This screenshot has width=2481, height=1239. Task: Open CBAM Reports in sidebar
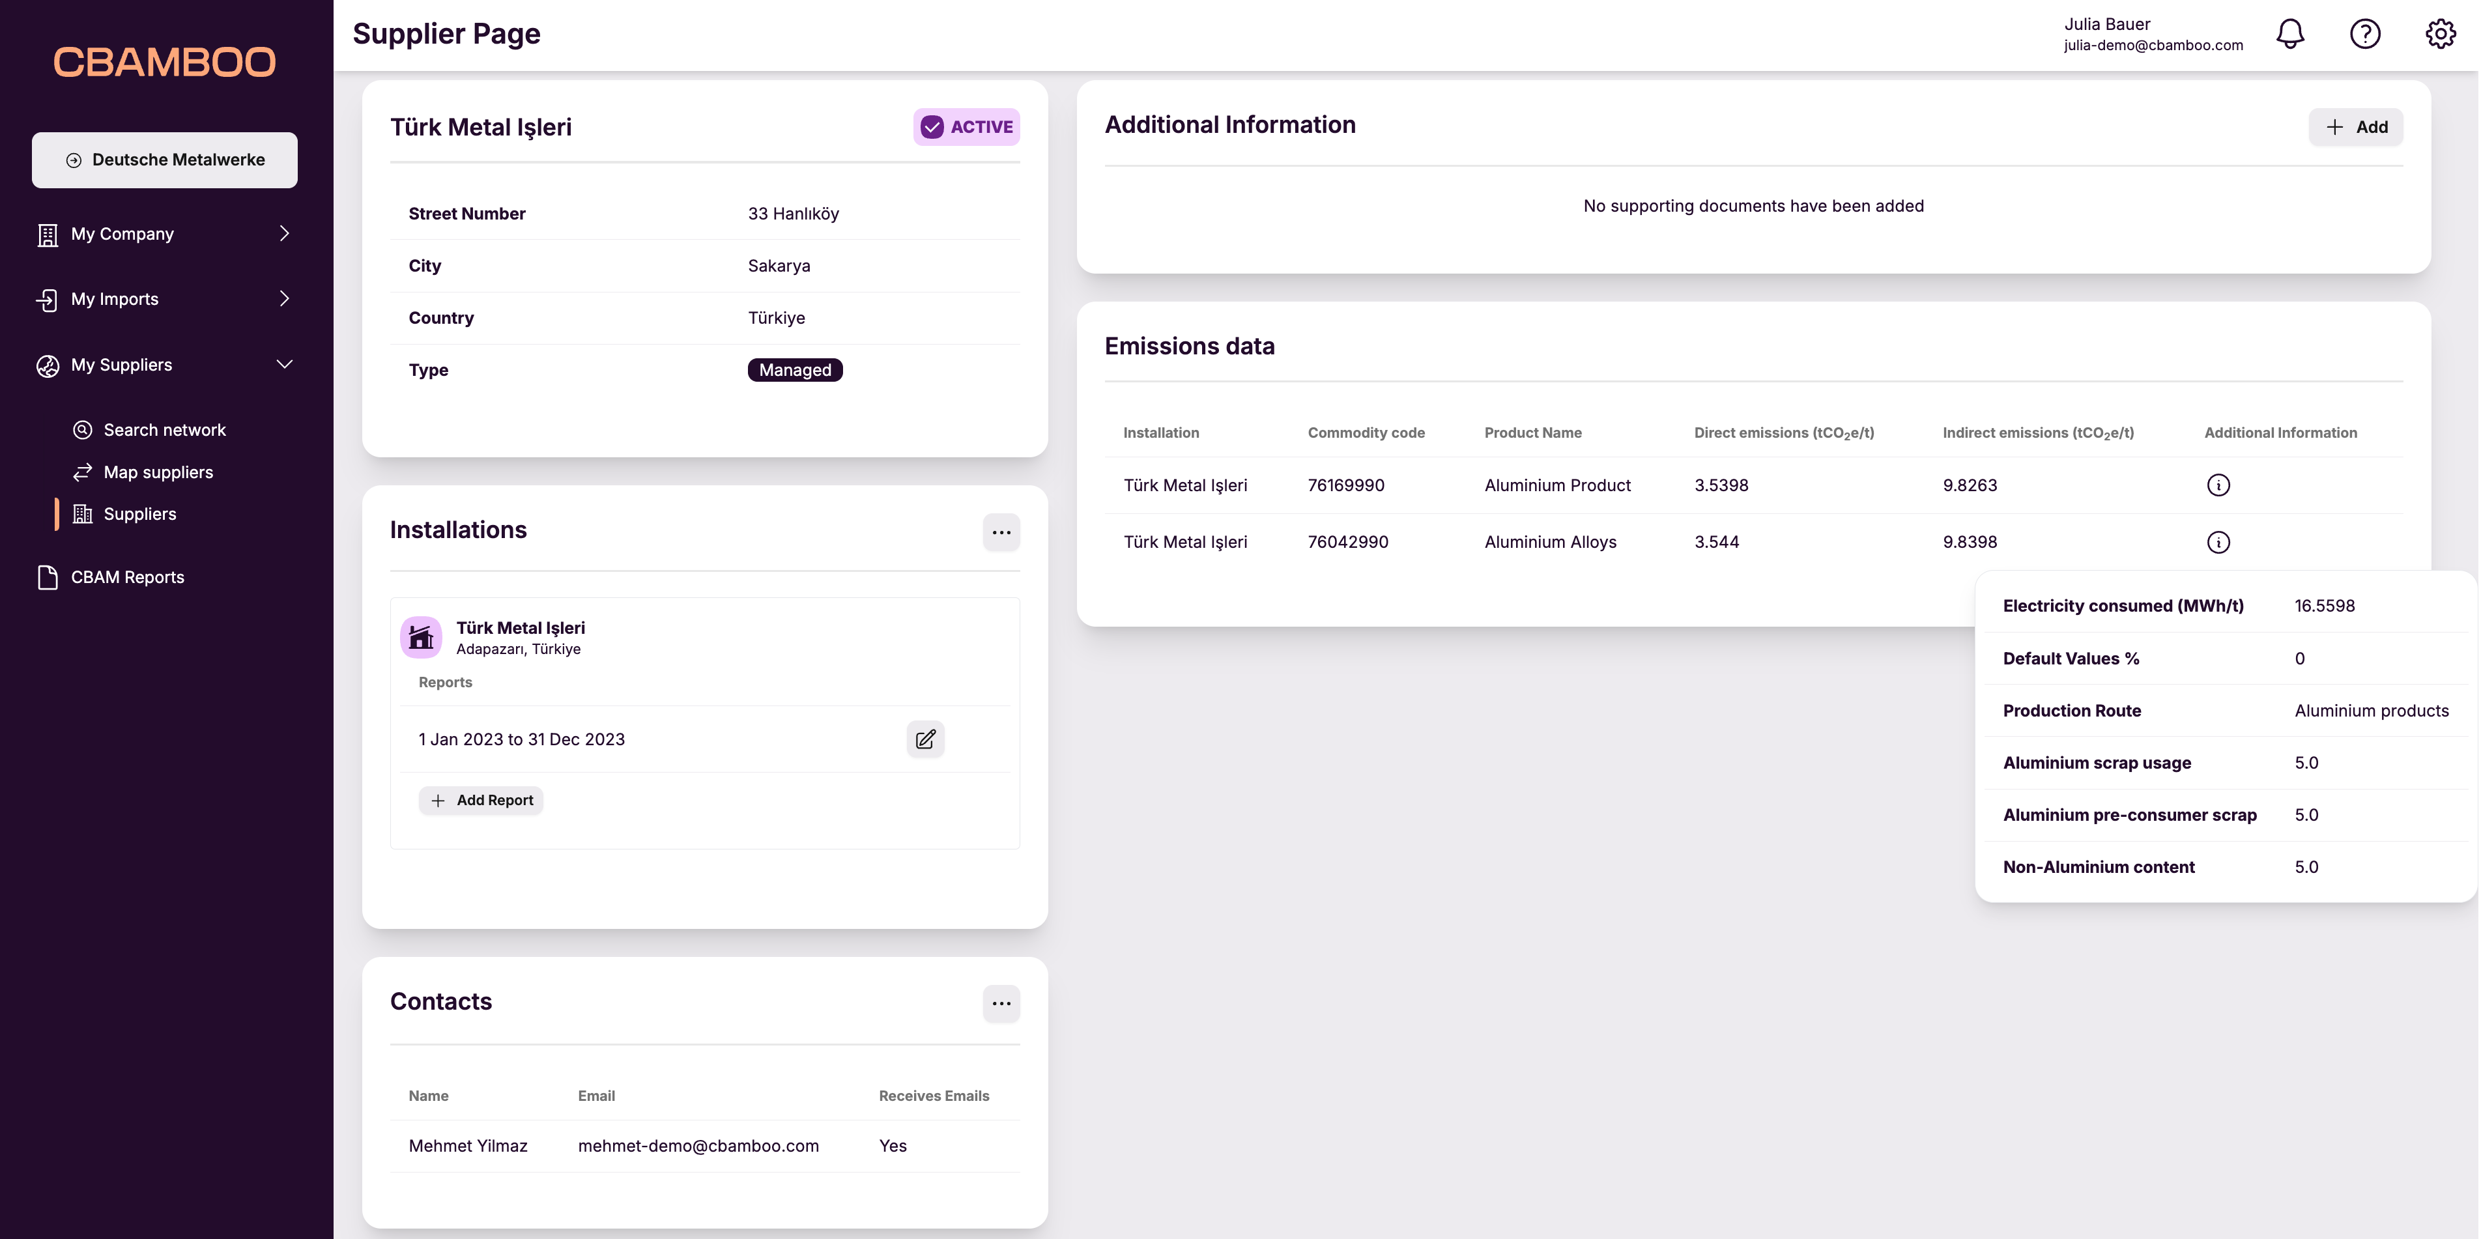coord(127,578)
